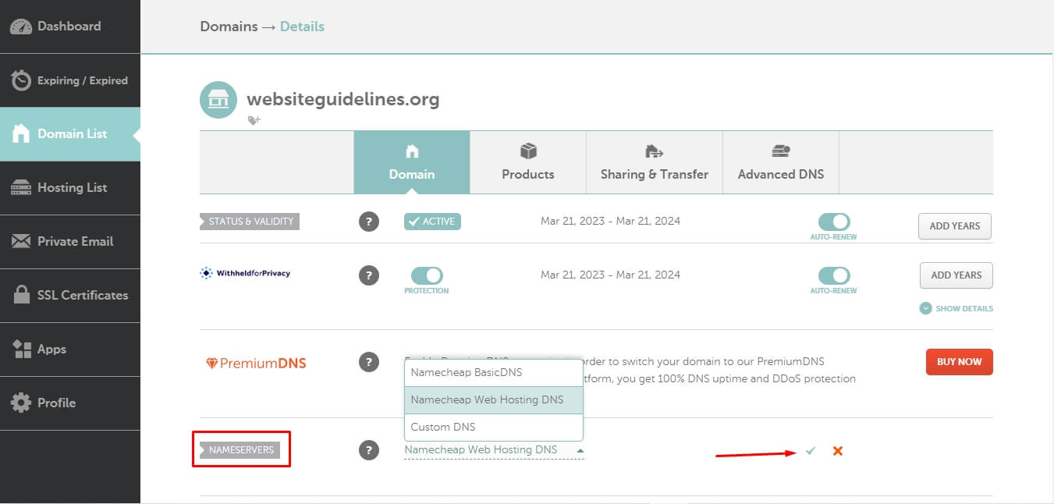
Task: Open the Sharing & Transfer tab
Action: tap(654, 162)
